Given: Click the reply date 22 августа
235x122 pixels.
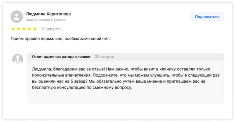Looking at the screenshot, I should point(105,57).
